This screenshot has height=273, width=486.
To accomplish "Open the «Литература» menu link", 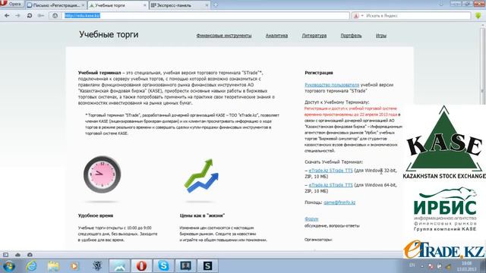I will [x=314, y=36].
